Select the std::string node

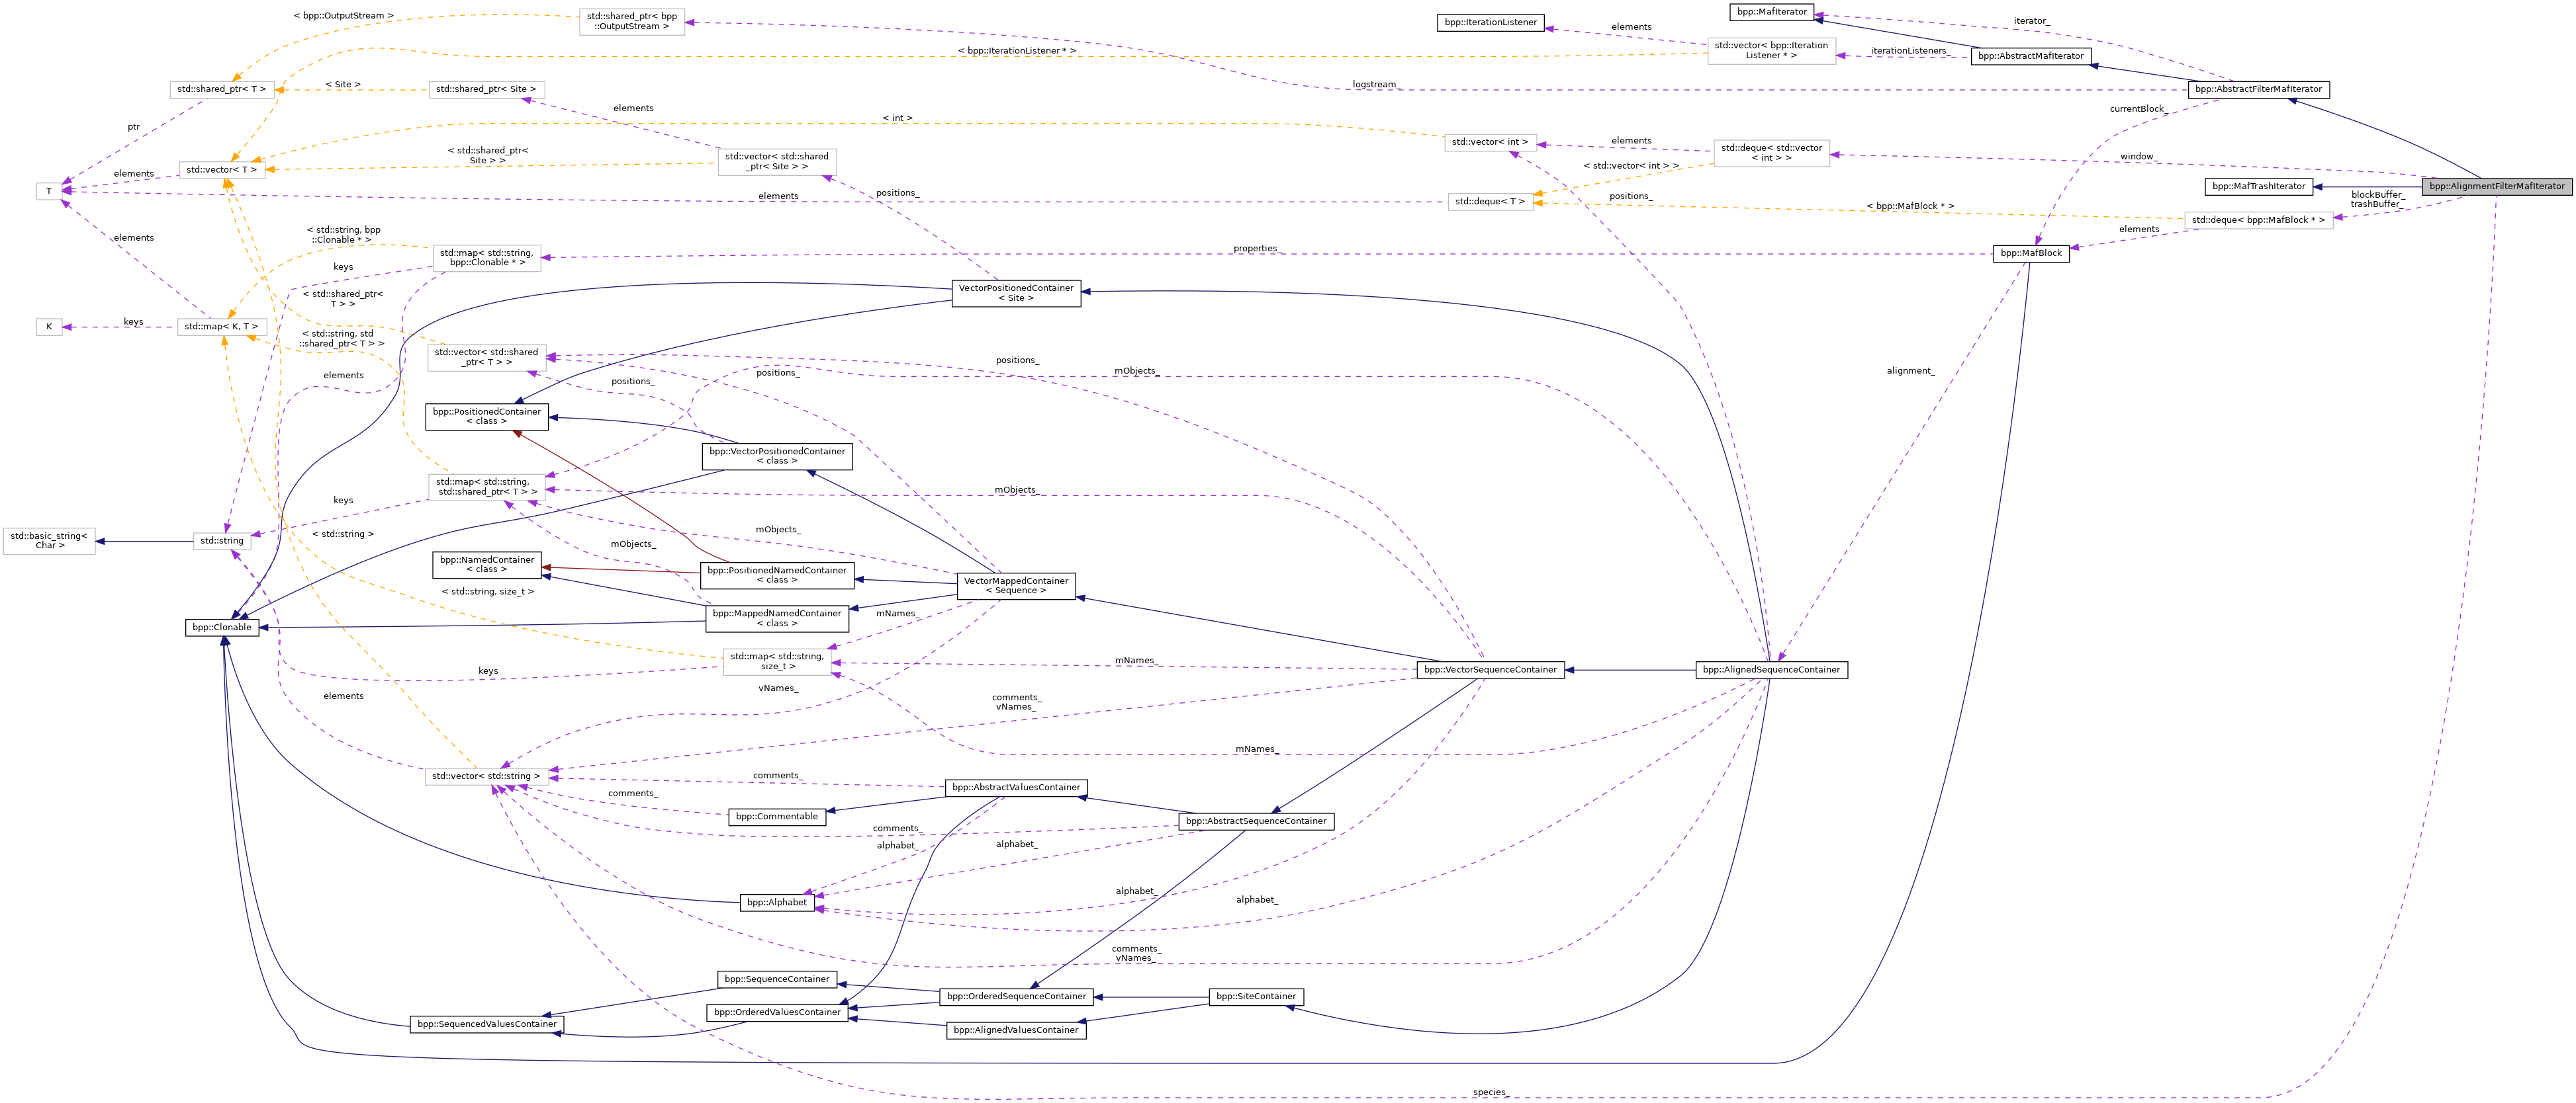tap(222, 540)
